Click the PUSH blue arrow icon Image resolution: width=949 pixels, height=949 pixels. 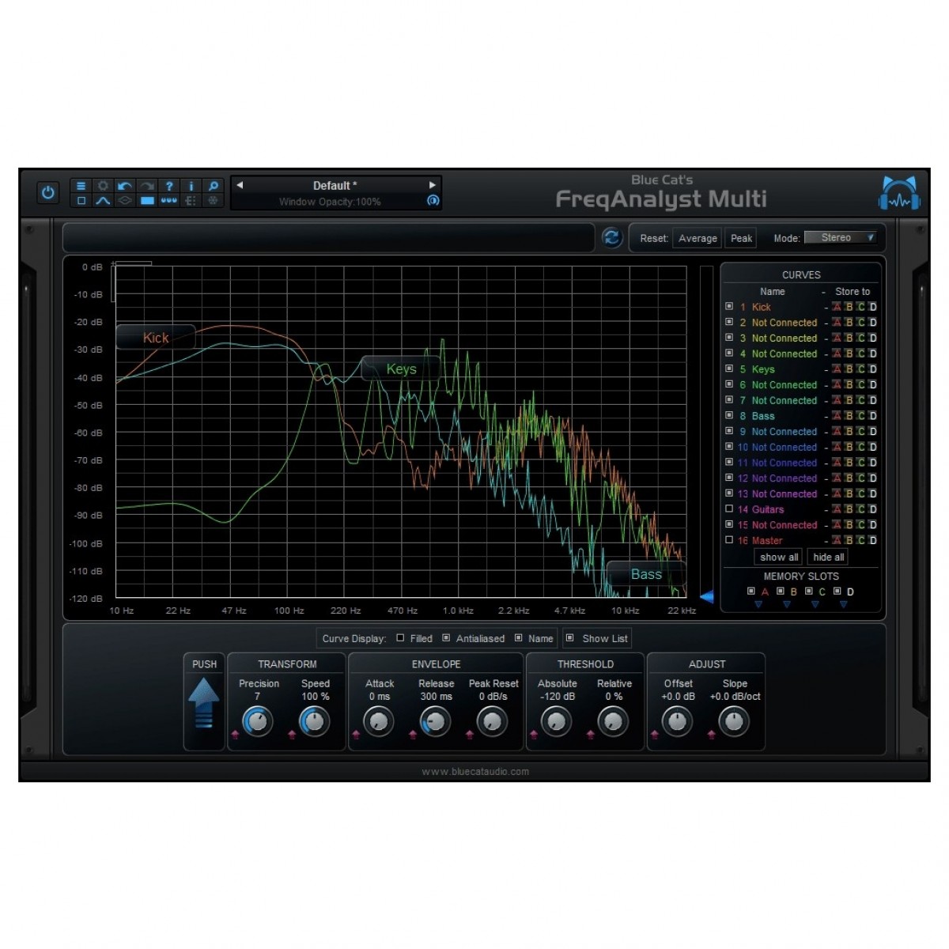tap(204, 701)
